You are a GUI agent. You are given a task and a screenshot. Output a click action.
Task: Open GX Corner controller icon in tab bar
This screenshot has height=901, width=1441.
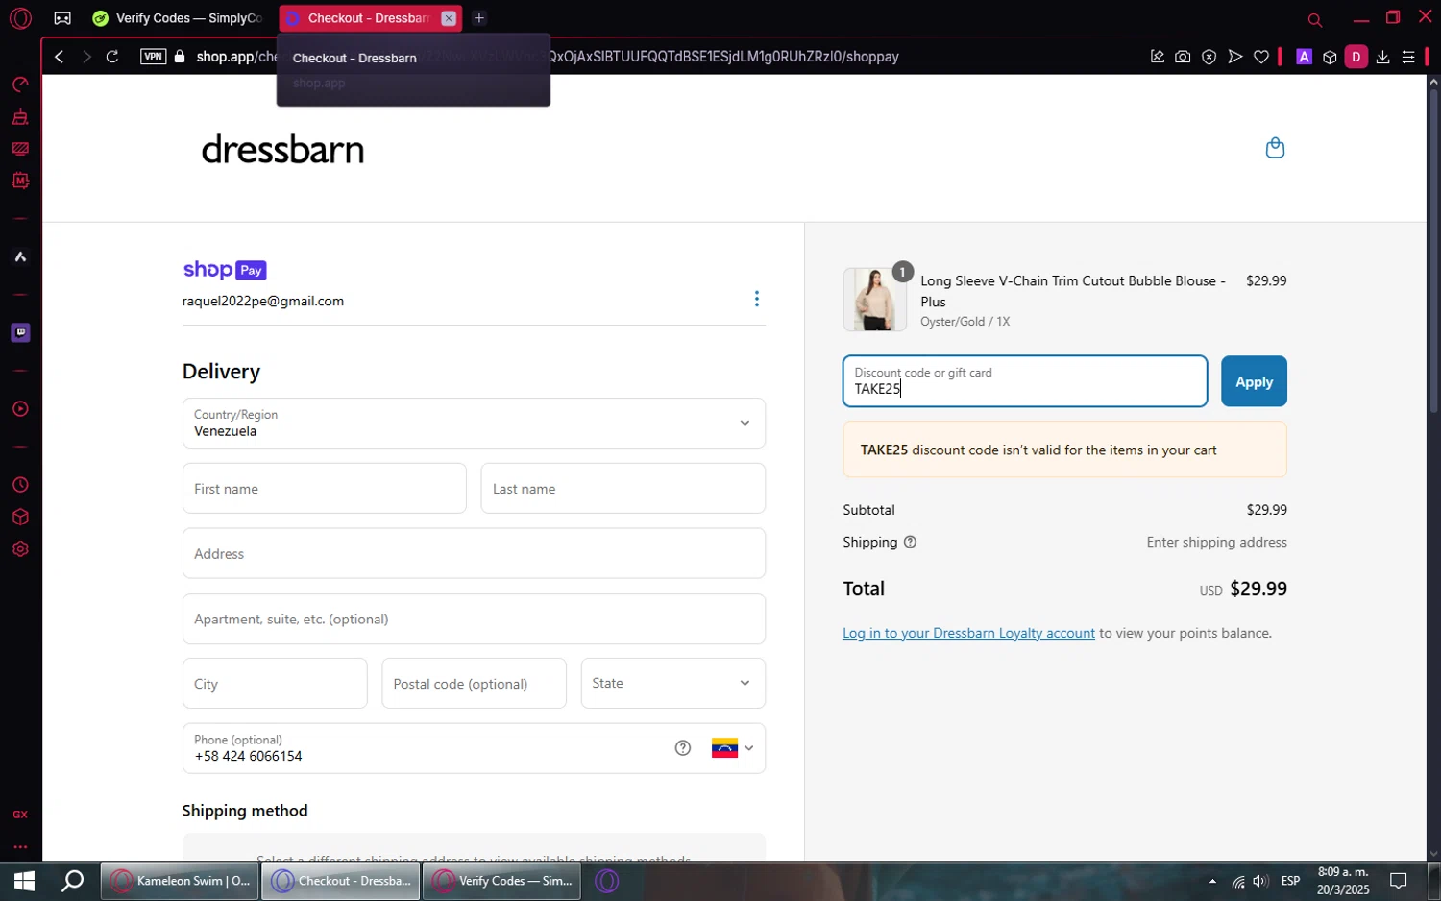click(62, 18)
